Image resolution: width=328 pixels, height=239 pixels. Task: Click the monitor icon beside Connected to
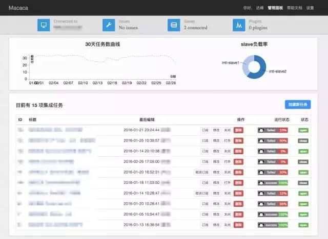click(44, 25)
